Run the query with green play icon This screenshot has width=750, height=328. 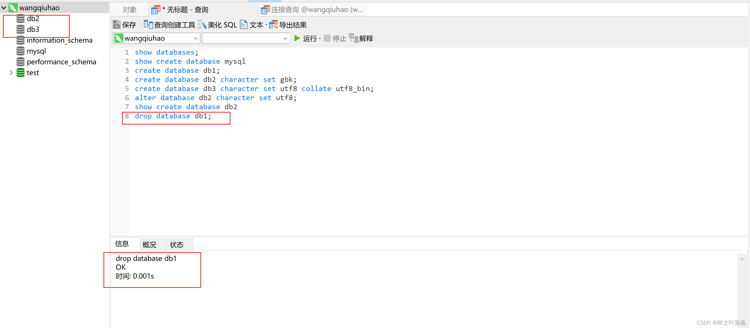pos(297,38)
